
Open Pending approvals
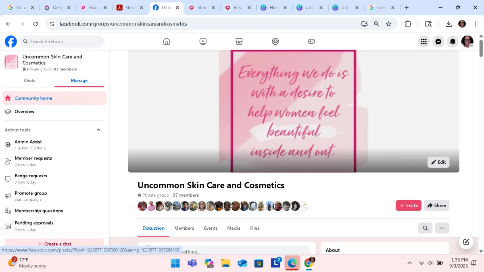pos(54,226)
